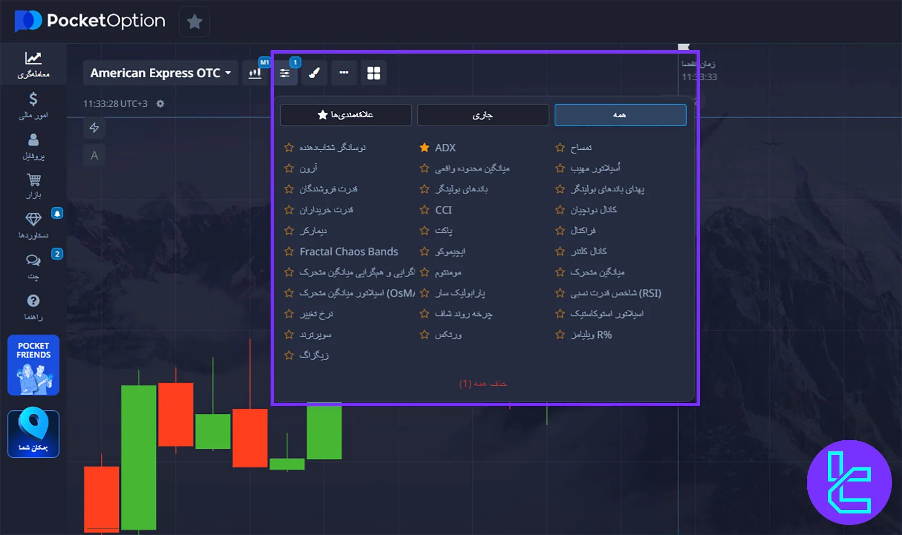This screenshot has height=535, width=902.
Task: Click the indicators sliders icon
Action: (285, 73)
